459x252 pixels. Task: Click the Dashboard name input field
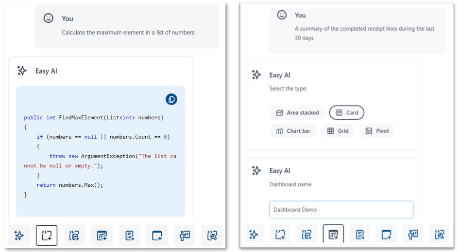[x=341, y=210]
